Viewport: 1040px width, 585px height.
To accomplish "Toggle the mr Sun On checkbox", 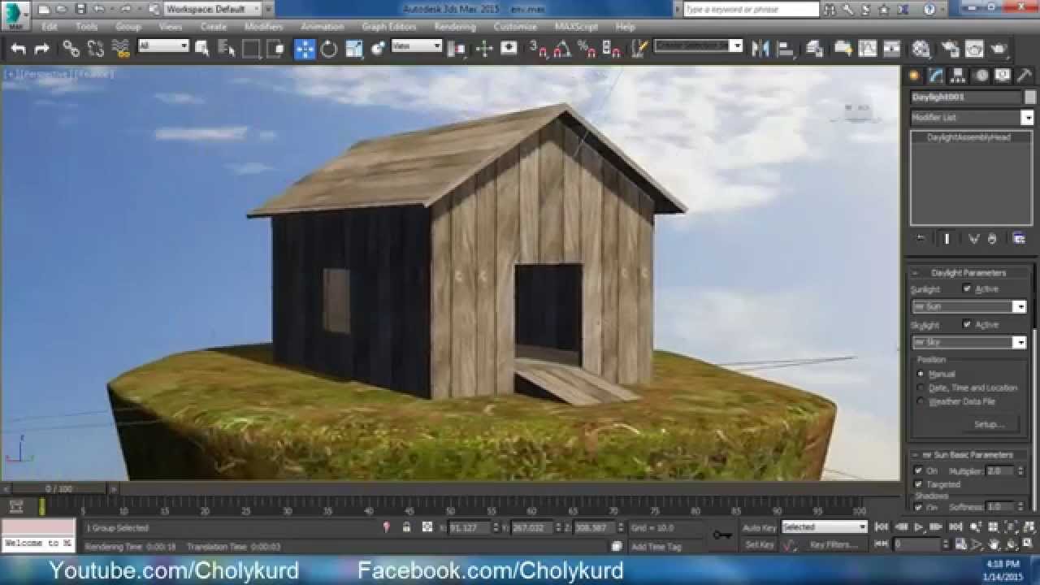I will click(x=918, y=470).
